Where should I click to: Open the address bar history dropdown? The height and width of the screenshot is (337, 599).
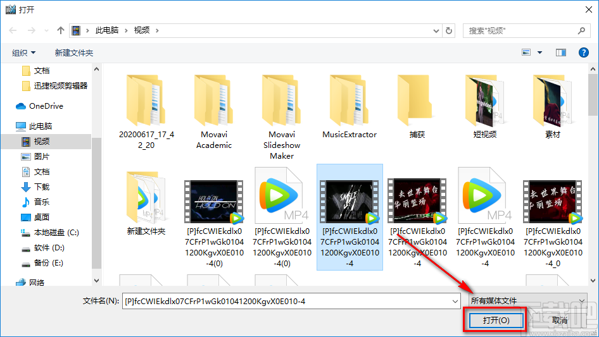pyautogui.click(x=436, y=30)
